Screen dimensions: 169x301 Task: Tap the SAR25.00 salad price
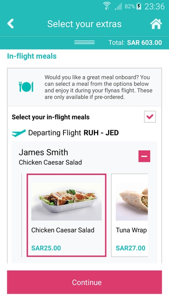[46, 248]
